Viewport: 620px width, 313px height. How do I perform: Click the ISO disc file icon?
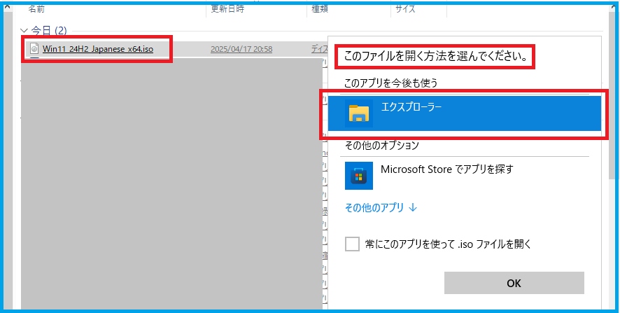pyautogui.click(x=35, y=49)
